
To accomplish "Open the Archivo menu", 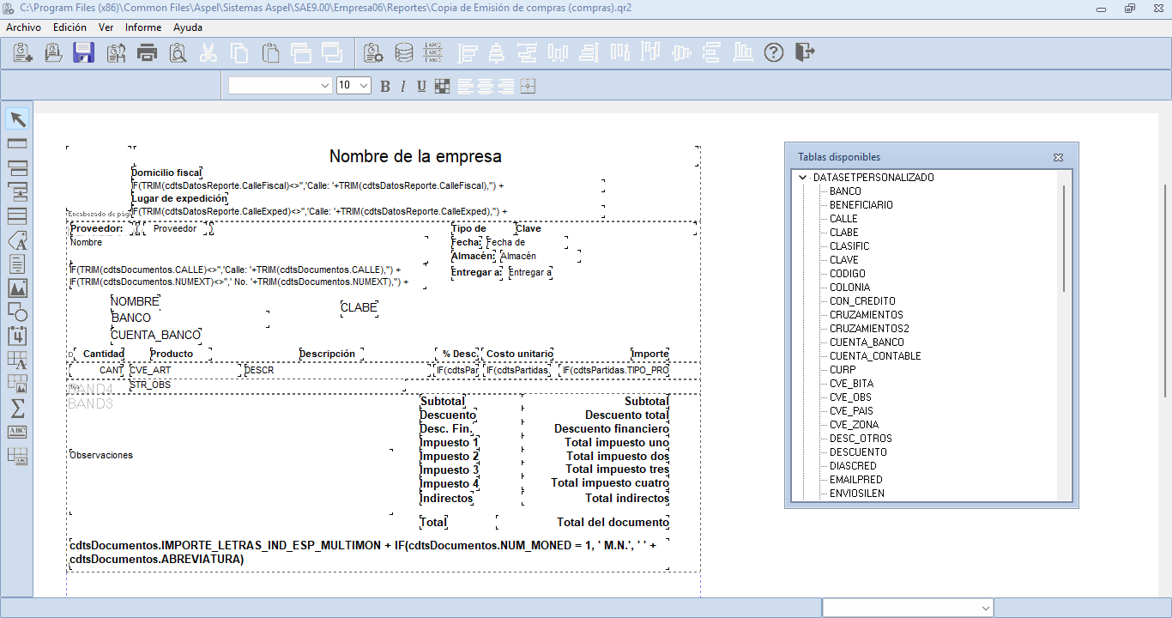I will coord(23,27).
